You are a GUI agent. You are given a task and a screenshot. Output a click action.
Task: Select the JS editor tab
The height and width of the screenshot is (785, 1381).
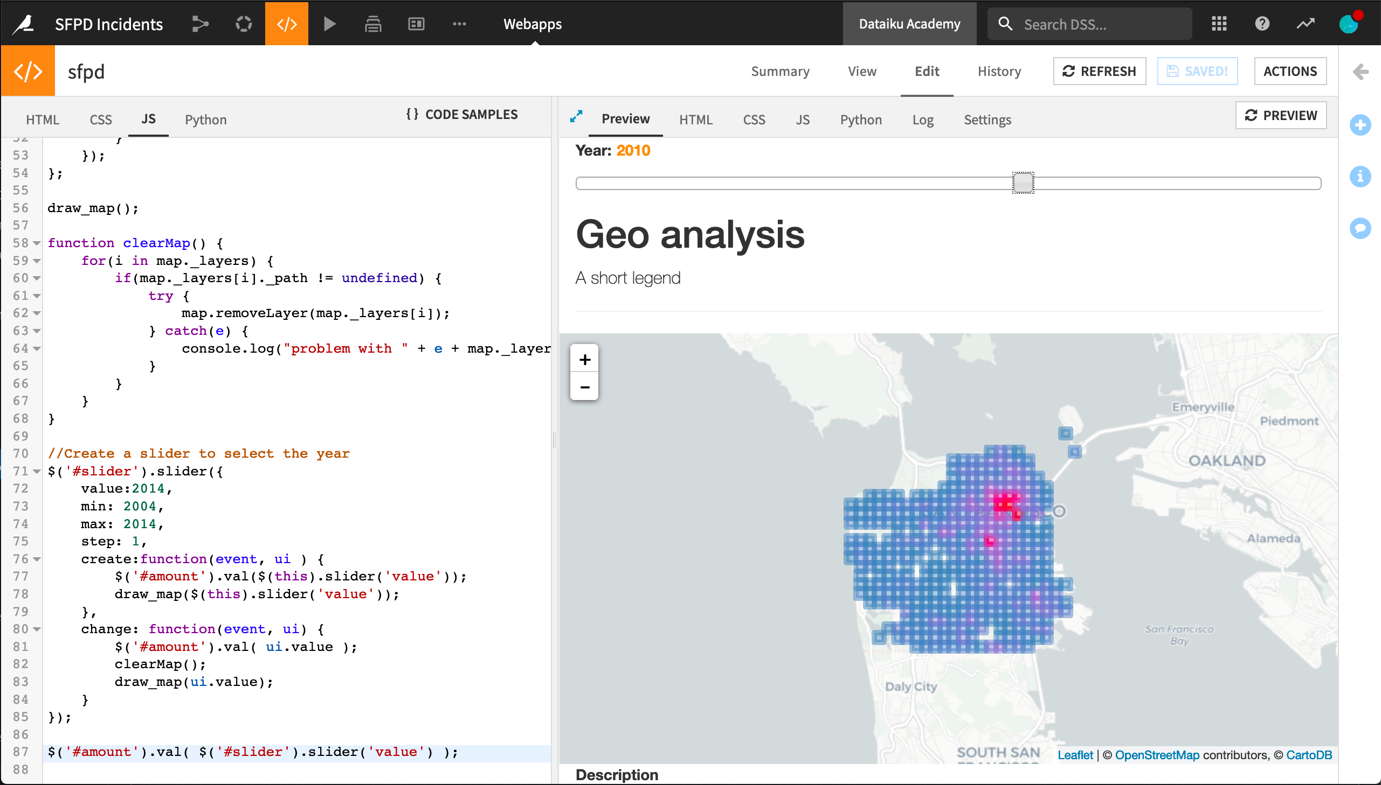tap(148, 119)
